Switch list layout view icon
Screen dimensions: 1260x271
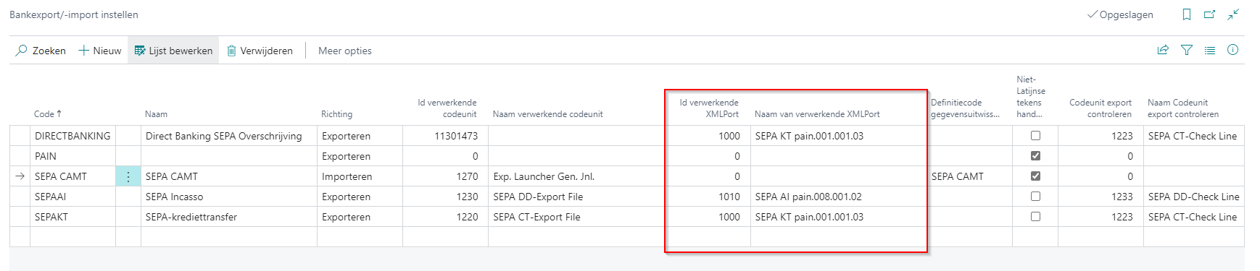pos(1210,50)
